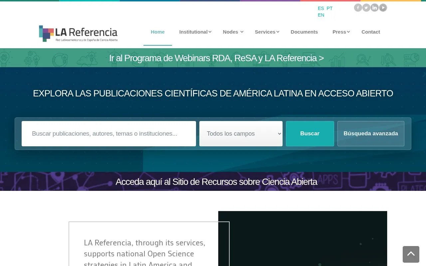Switch language to ES
The image size is (426, 266).
click(321, 8)
